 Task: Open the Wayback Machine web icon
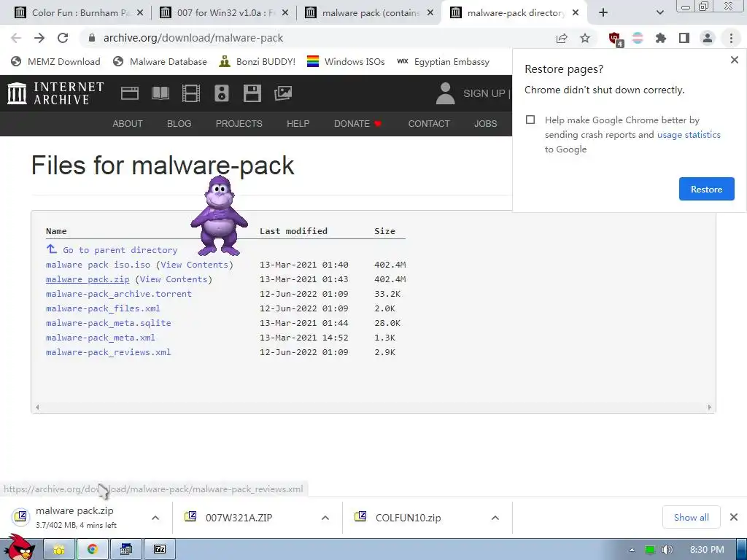[130, 93]
